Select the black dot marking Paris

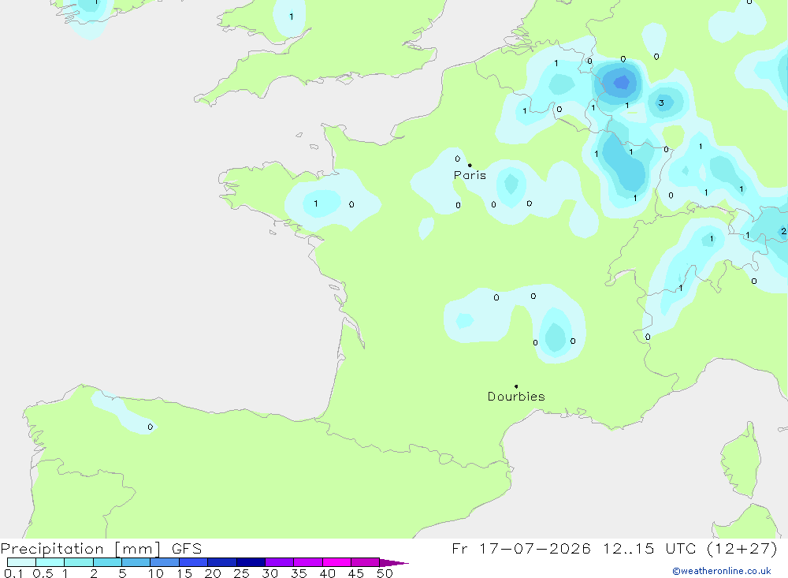point(470,165)
